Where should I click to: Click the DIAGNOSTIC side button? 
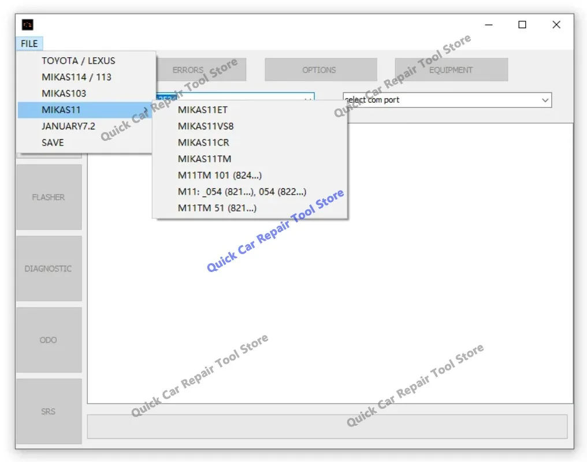(49, 269)
